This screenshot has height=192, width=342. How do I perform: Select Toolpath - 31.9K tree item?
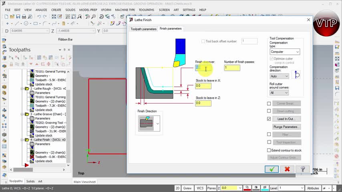[x=50, y=131]
